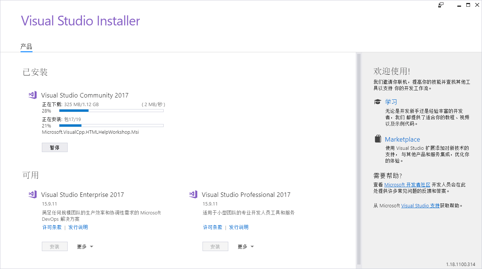Click the vertical scrollbar of products list
This screenshot has height=269, width=482.
tap(359, 159)
